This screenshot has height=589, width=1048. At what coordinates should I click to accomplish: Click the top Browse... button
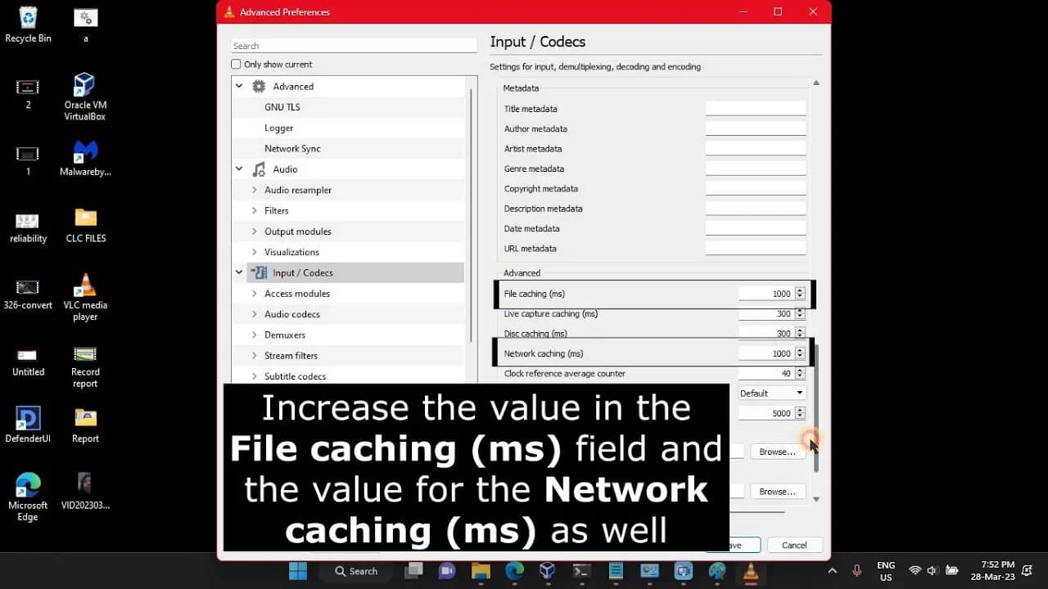777,451
